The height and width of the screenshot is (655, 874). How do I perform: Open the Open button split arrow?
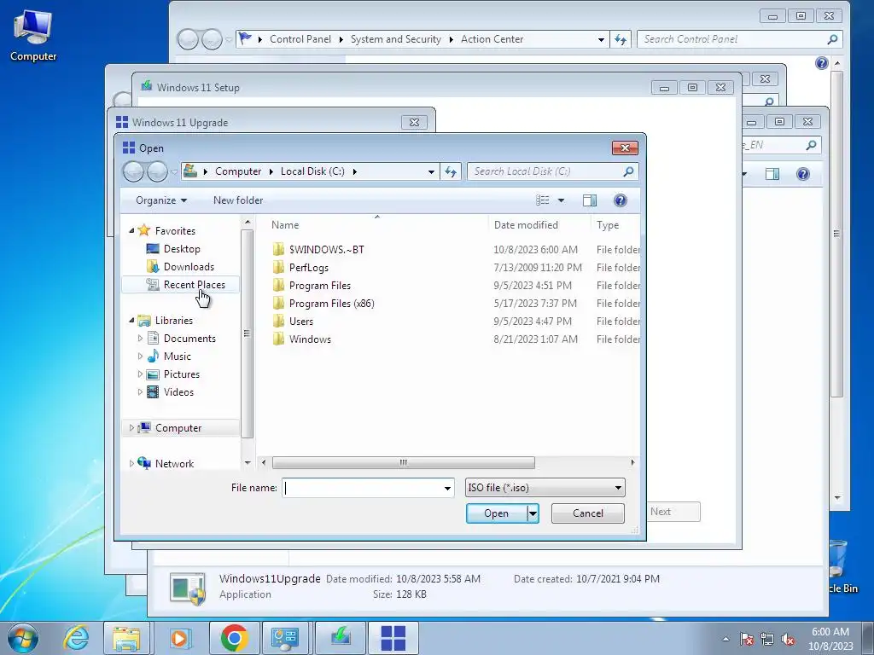pyautogui.click(x=533, y=513)
